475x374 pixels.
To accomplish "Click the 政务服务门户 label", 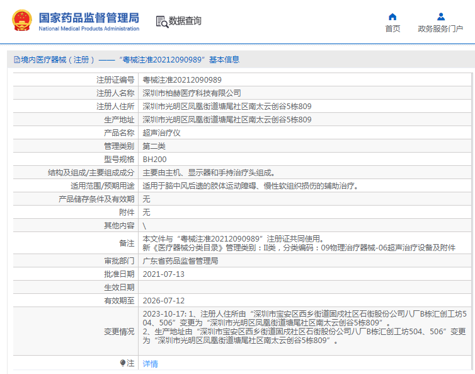I will click(440, 29).
